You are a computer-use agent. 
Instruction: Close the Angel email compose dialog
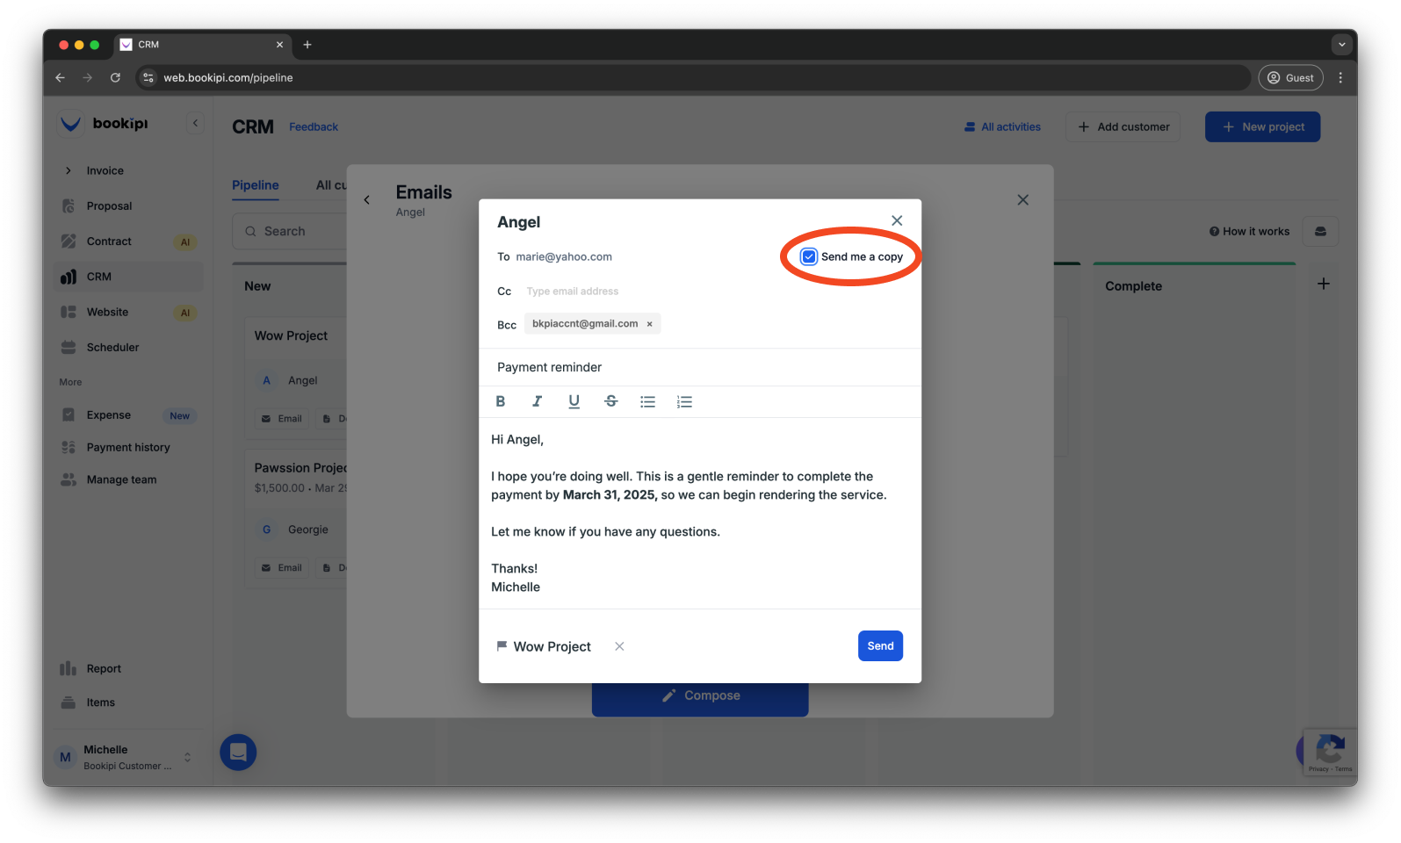click(x=897, y=220)
